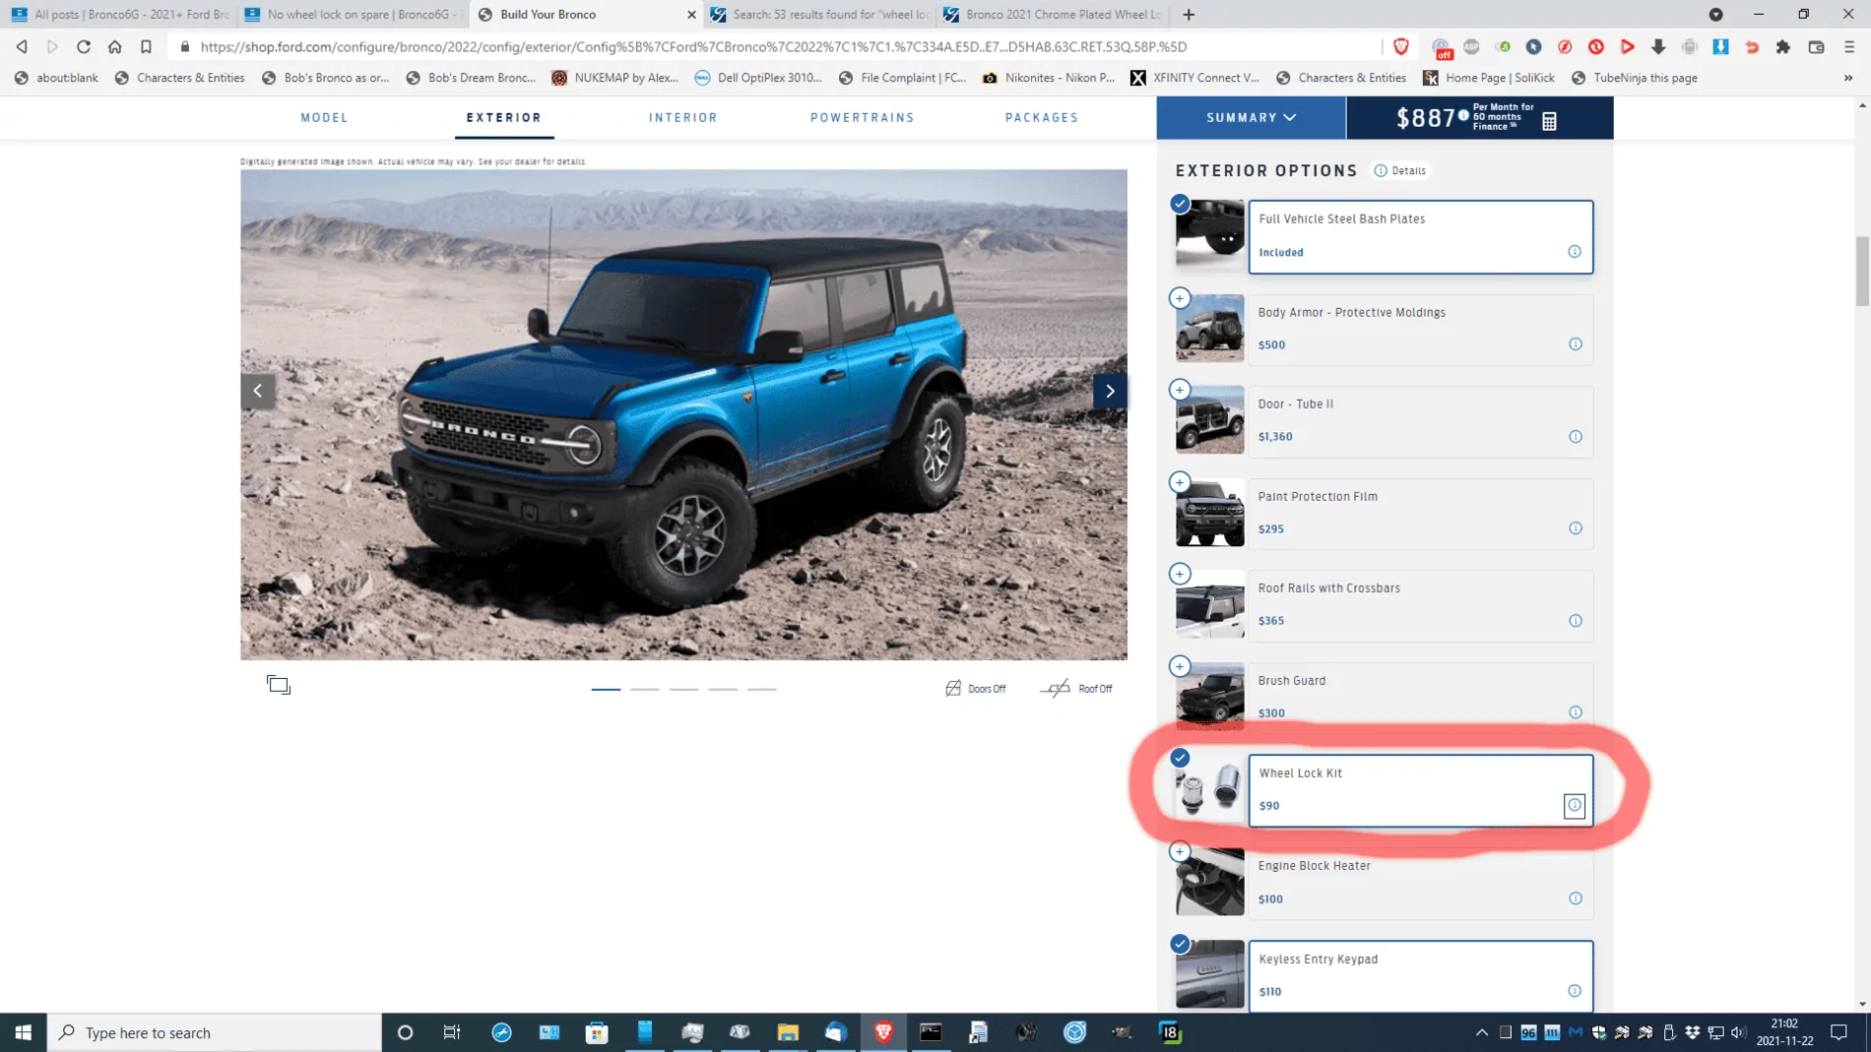
Task: Open the Model configuration tab
Action: pyautogui.click(x=325, y=117)
